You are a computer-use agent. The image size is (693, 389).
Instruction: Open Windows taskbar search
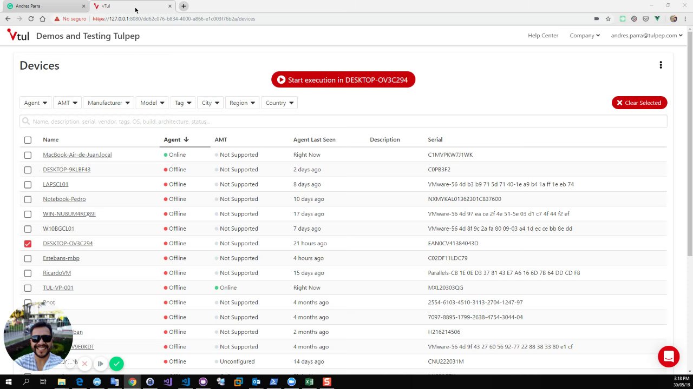(x=26, y=382)
